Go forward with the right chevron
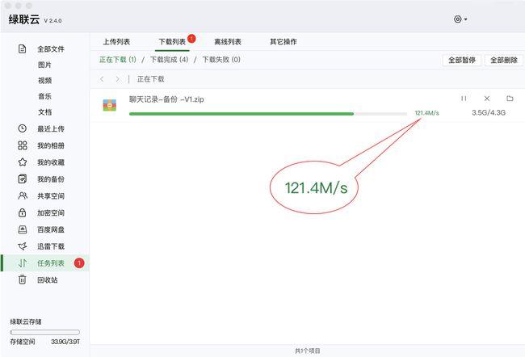The width and height of the screenshot is (525, 357). tap(117, 79)
